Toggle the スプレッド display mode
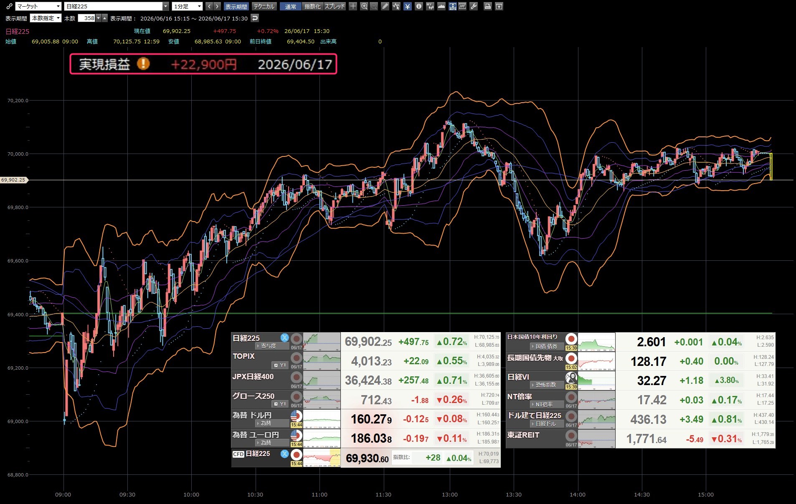Image resolution: width=796 pixels, height=504 pixels. 335,6
